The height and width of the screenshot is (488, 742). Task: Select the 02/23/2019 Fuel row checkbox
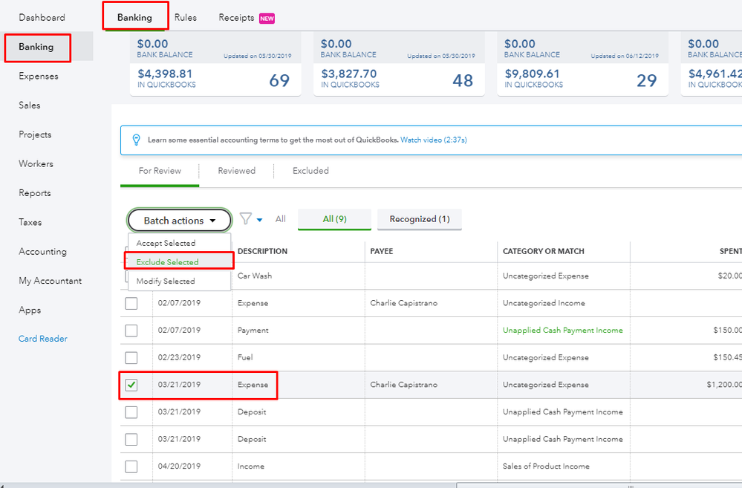131,357
